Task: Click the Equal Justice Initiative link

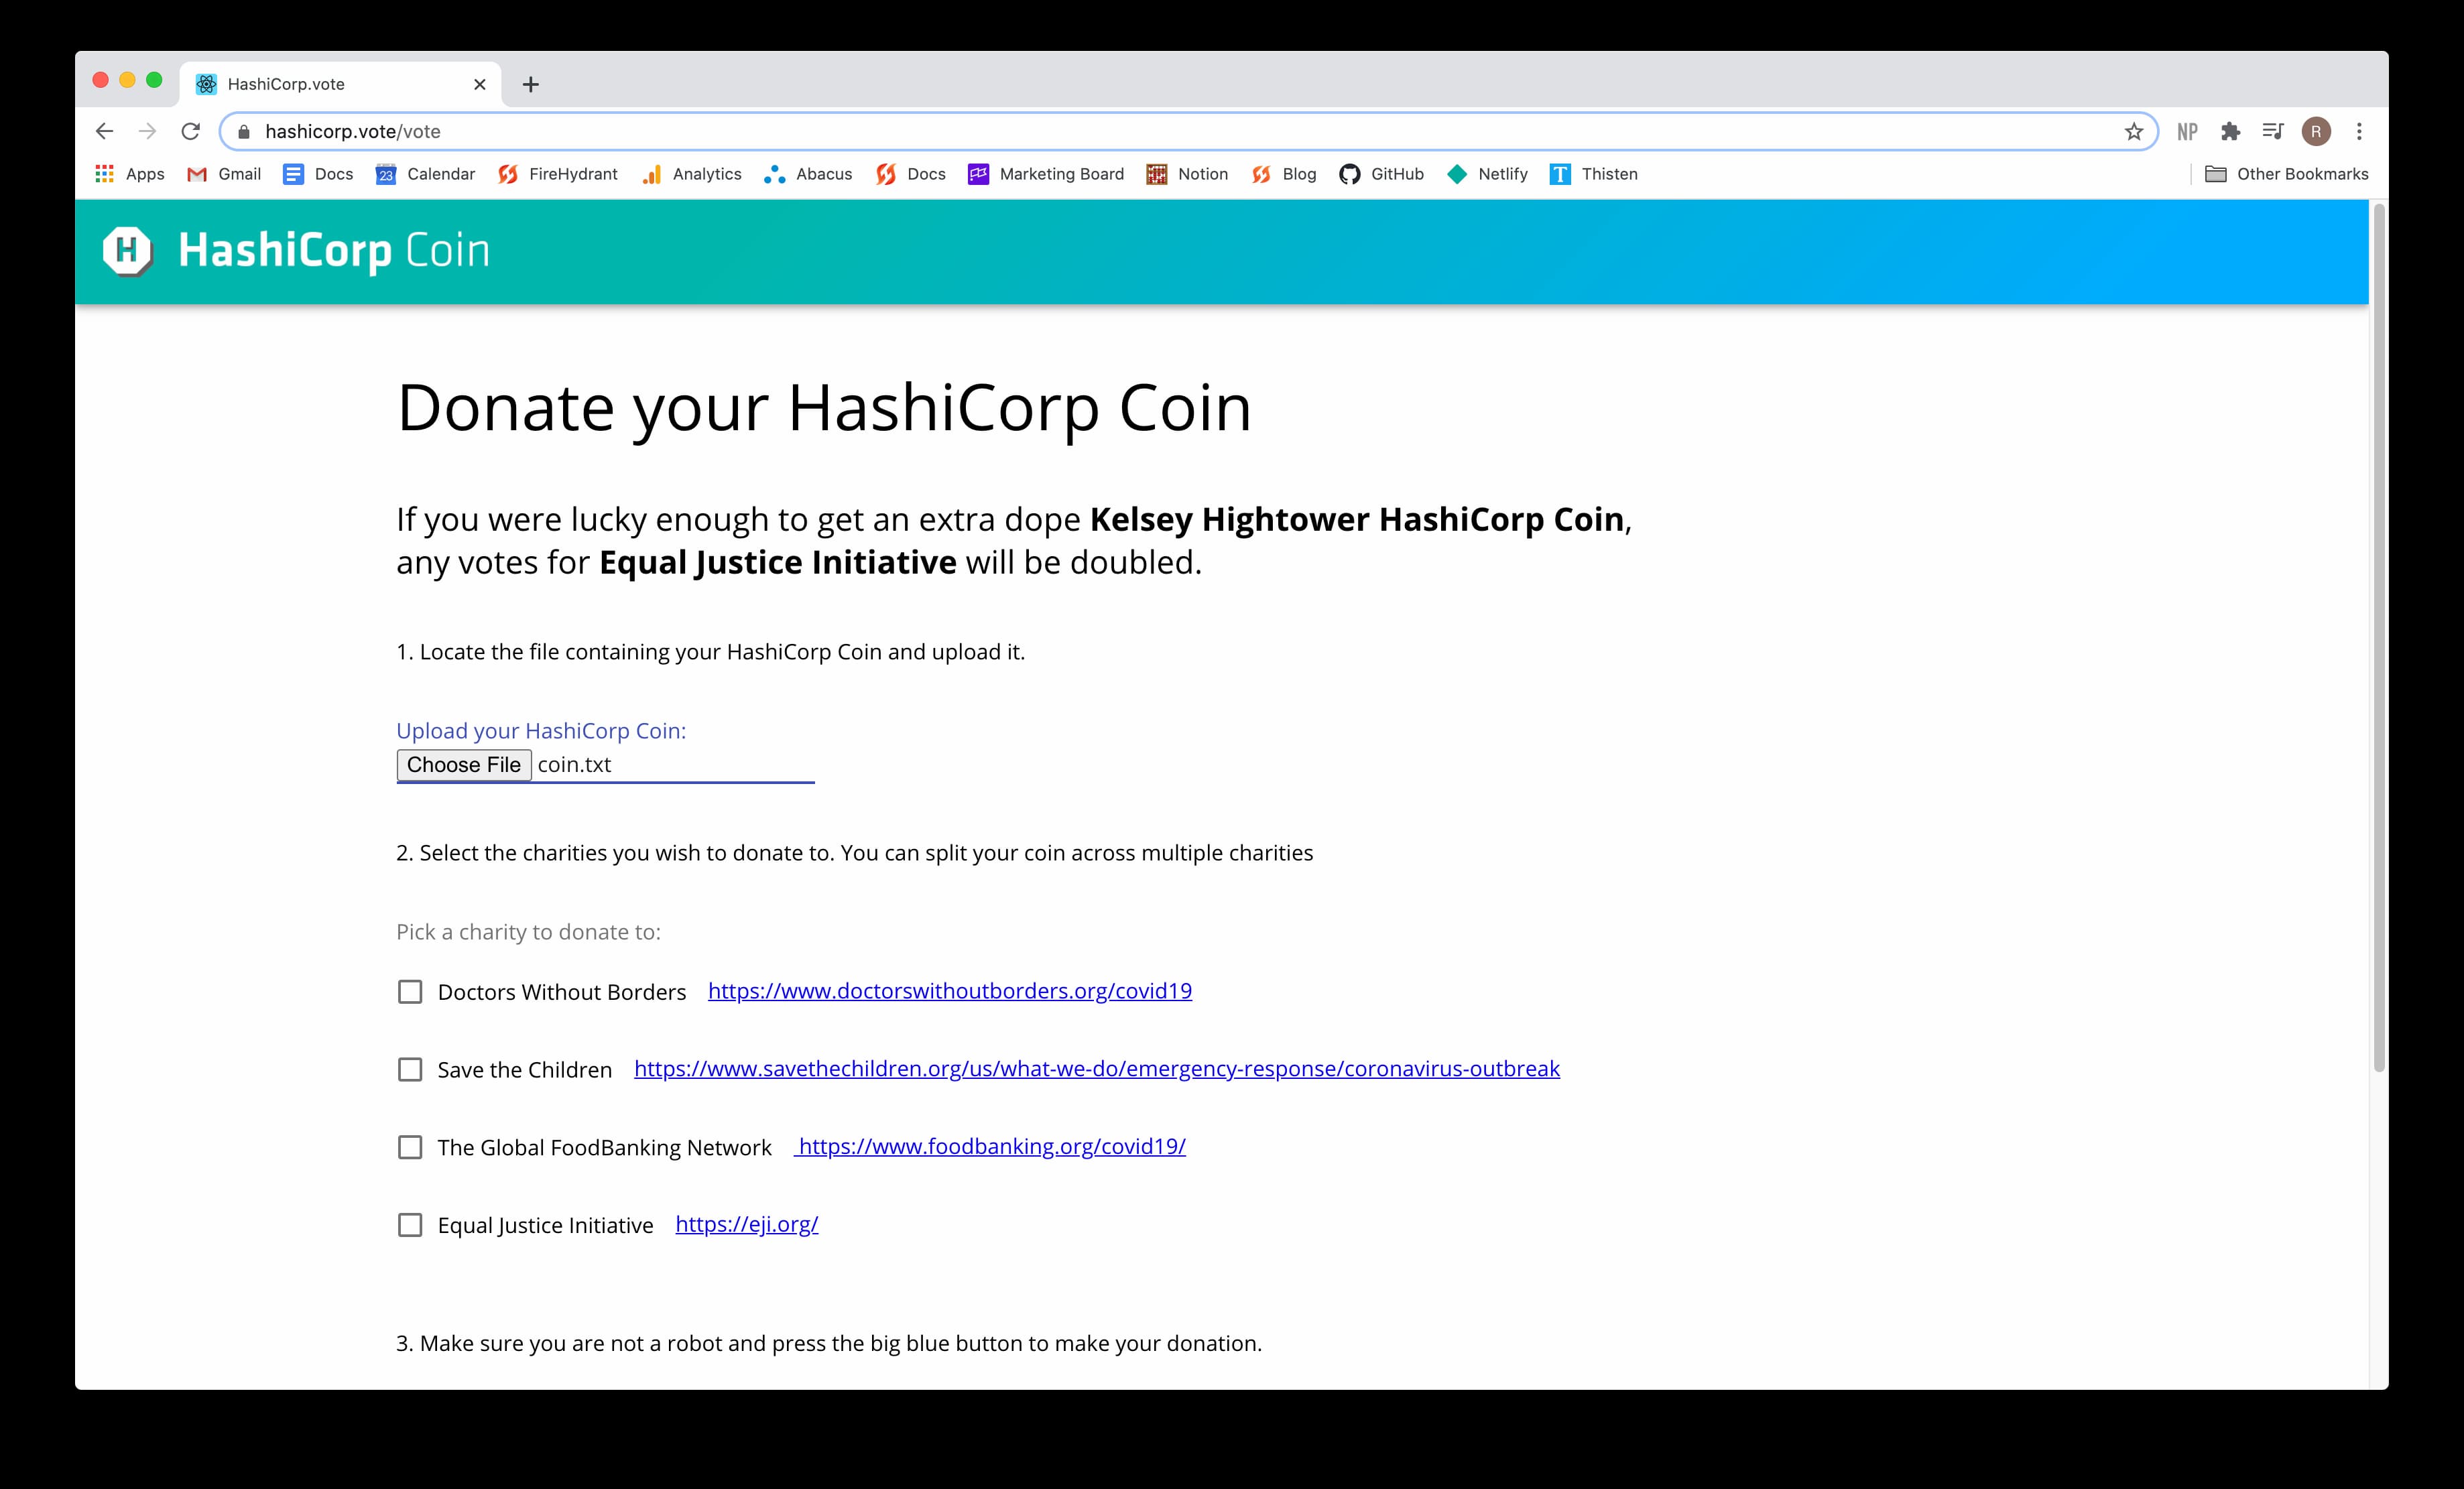Action: [x=746, y=1223]
